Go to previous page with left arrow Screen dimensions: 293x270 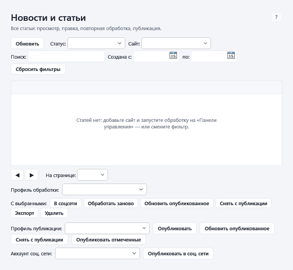17,175
